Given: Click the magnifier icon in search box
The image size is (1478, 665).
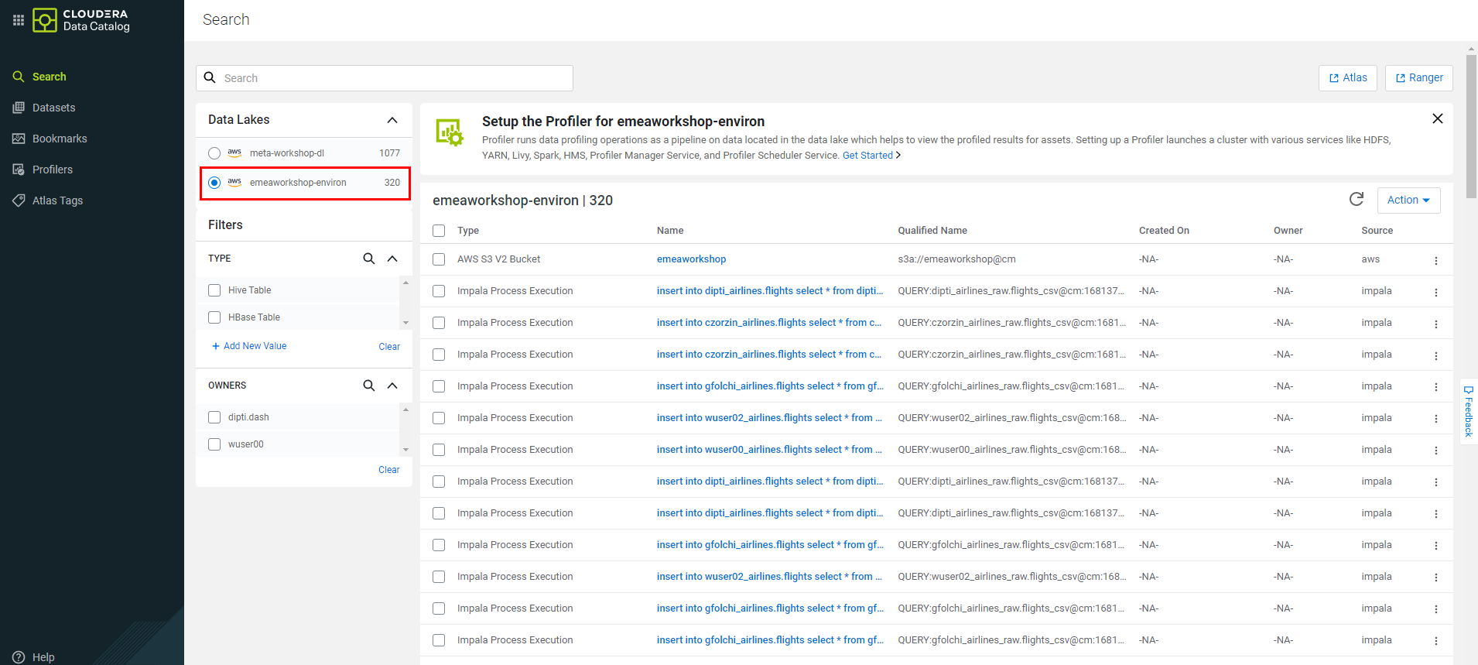Looking at the screenshot, I should [x=210, y=77].
